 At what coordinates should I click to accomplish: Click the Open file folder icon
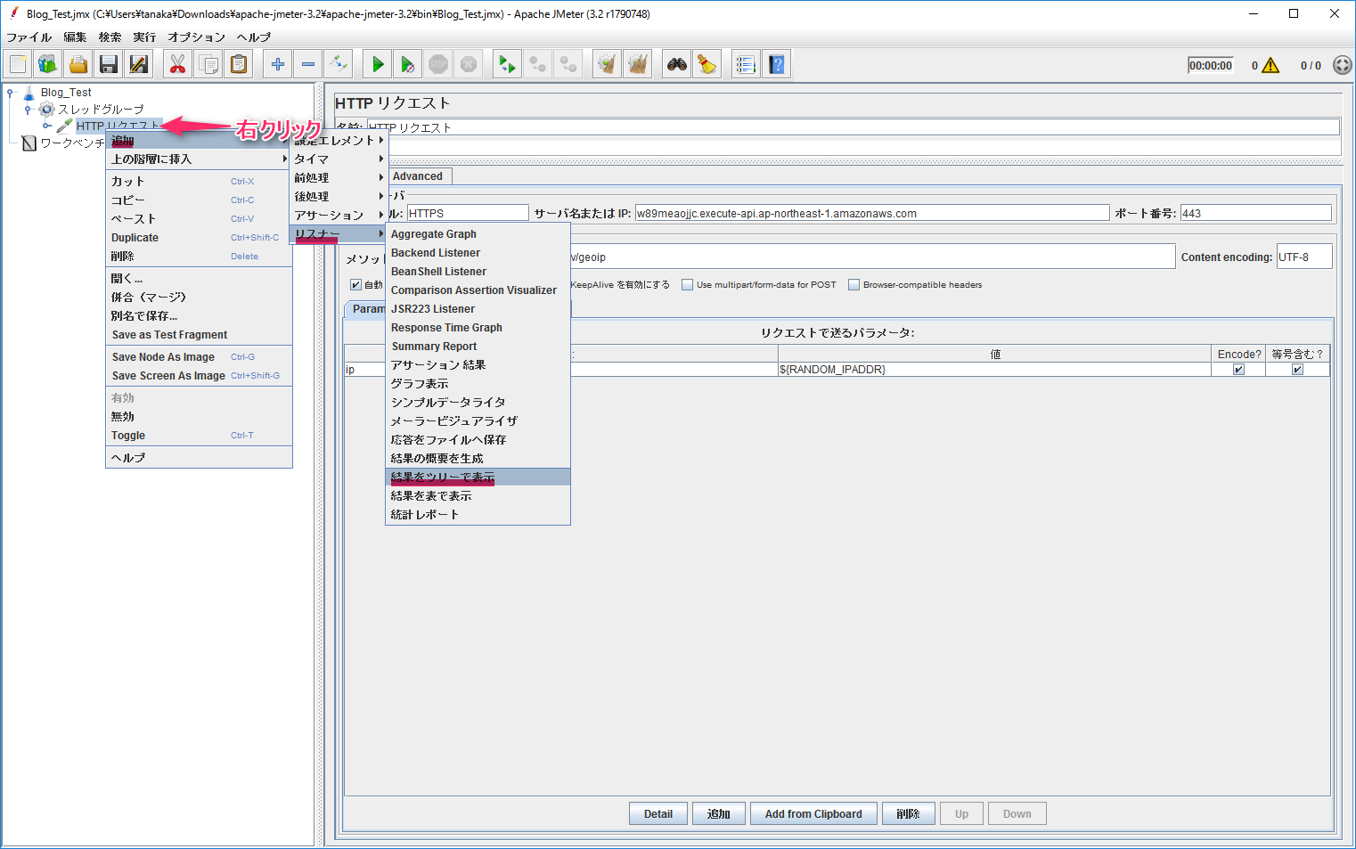pyautogui.click(x=78, y=64)
